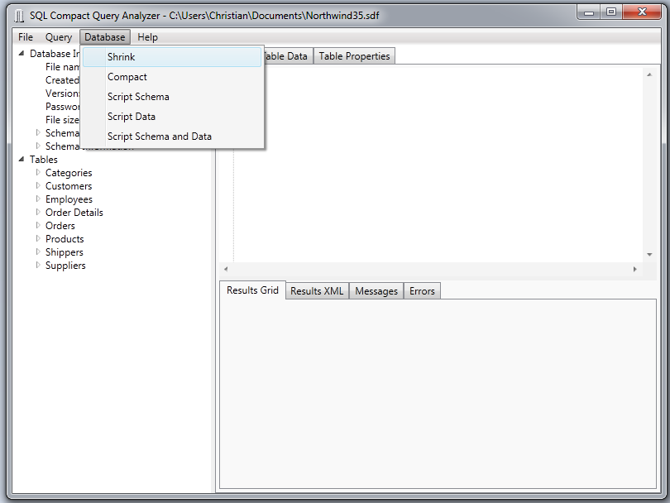Screen dimensions: 670x503
Task: Select the Suppliers table
Action: [65, 266]
